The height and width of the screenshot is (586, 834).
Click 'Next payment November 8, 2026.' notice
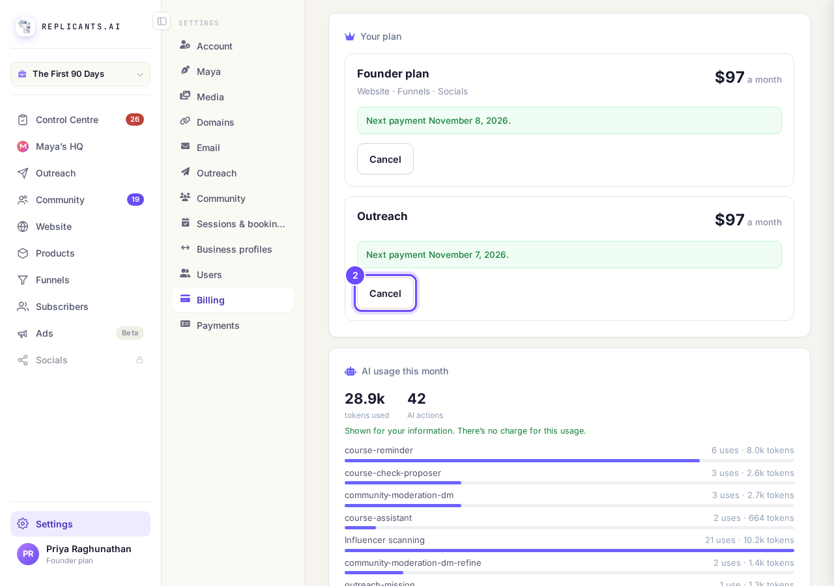click(569, 120)
